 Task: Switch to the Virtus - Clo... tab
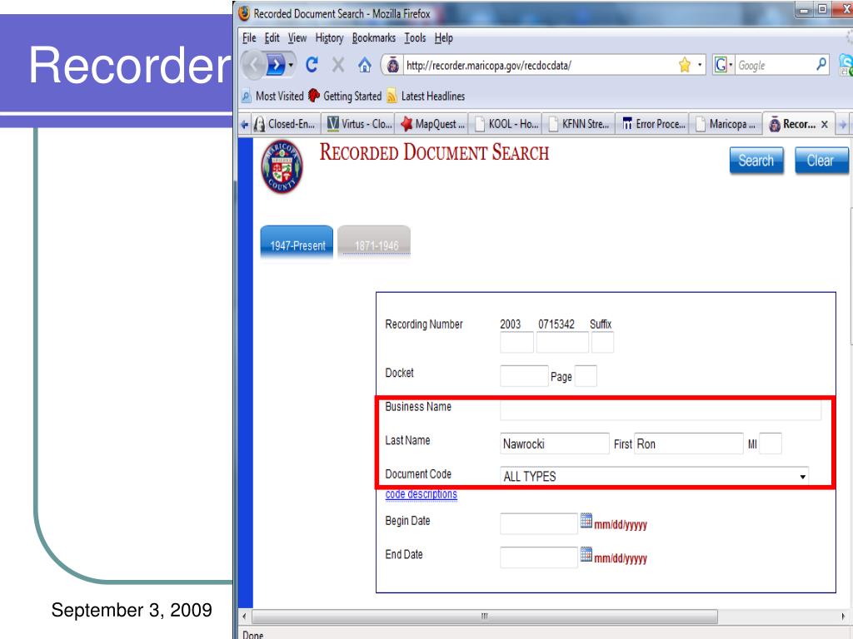click(x=358, y=125)
